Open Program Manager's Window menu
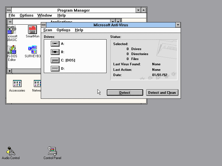Viewport: 222px width, 166px height. point(45,15)
